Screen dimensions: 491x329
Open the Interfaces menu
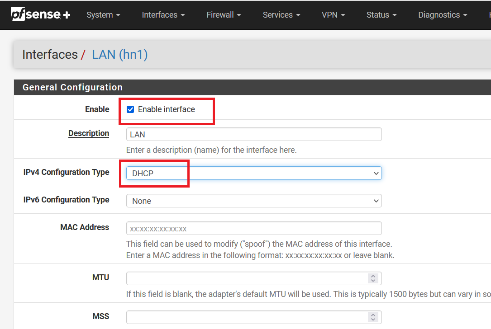click(163, 15)
